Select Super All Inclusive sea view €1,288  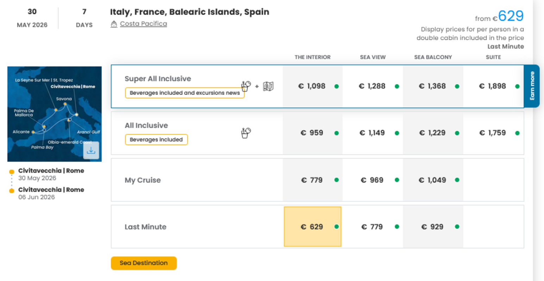(x=372, y=86)
